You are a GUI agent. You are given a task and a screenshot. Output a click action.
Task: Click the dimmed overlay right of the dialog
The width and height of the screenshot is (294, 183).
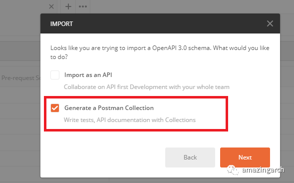point(287,94)
